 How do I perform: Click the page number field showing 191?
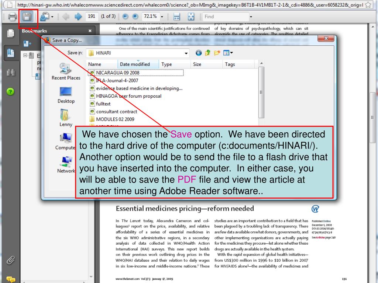[92, 16]
